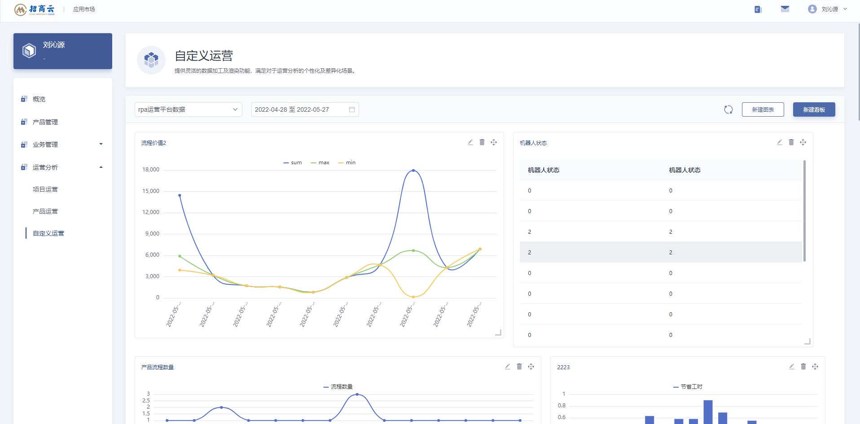Delete the 流程价值2 chart via trash icon
This screenshot has width=860, height=424.
click(482, 142)
